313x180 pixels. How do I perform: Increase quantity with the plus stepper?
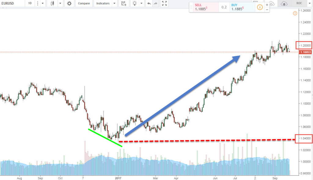pyautogui.click(x=267, y=5)
